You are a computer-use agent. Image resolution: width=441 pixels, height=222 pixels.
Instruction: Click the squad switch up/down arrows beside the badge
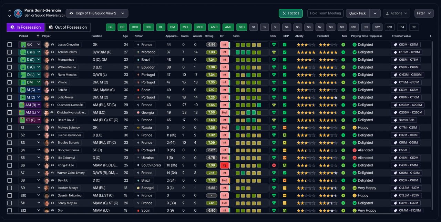9,13
